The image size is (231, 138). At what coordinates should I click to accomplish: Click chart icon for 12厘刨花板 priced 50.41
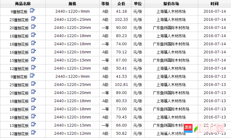coord(34,67)
